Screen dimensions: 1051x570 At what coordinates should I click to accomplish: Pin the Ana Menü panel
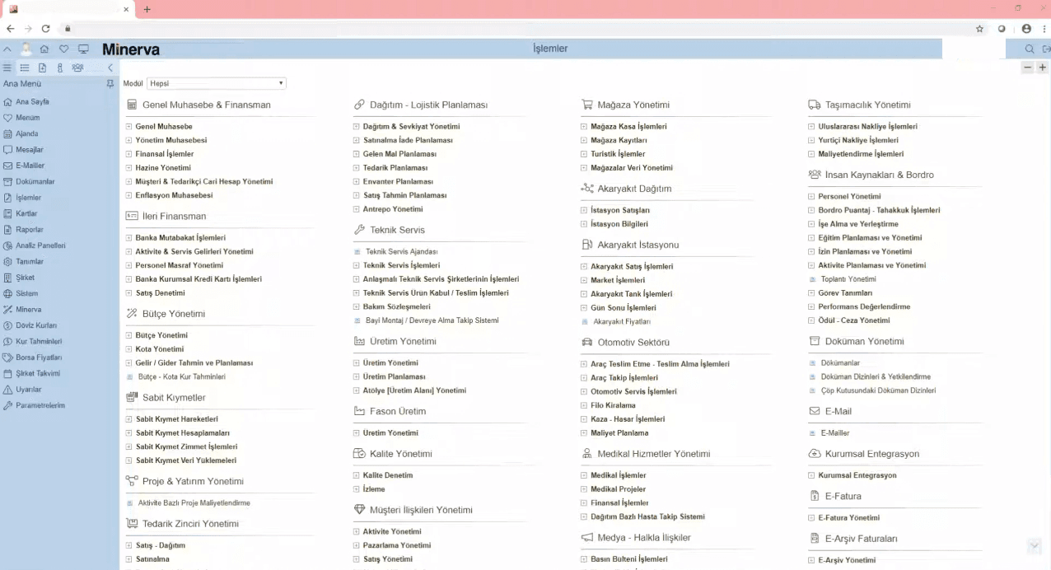click(110, 84)
